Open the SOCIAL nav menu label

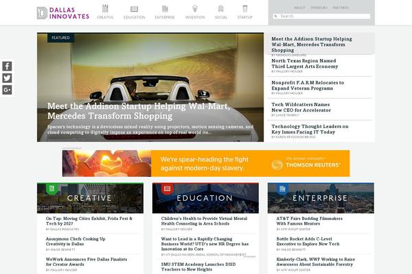[220, 17]
